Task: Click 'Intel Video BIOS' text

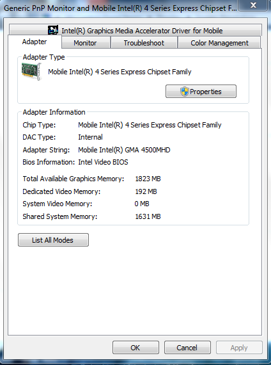Action: click(x=103, y=162)
